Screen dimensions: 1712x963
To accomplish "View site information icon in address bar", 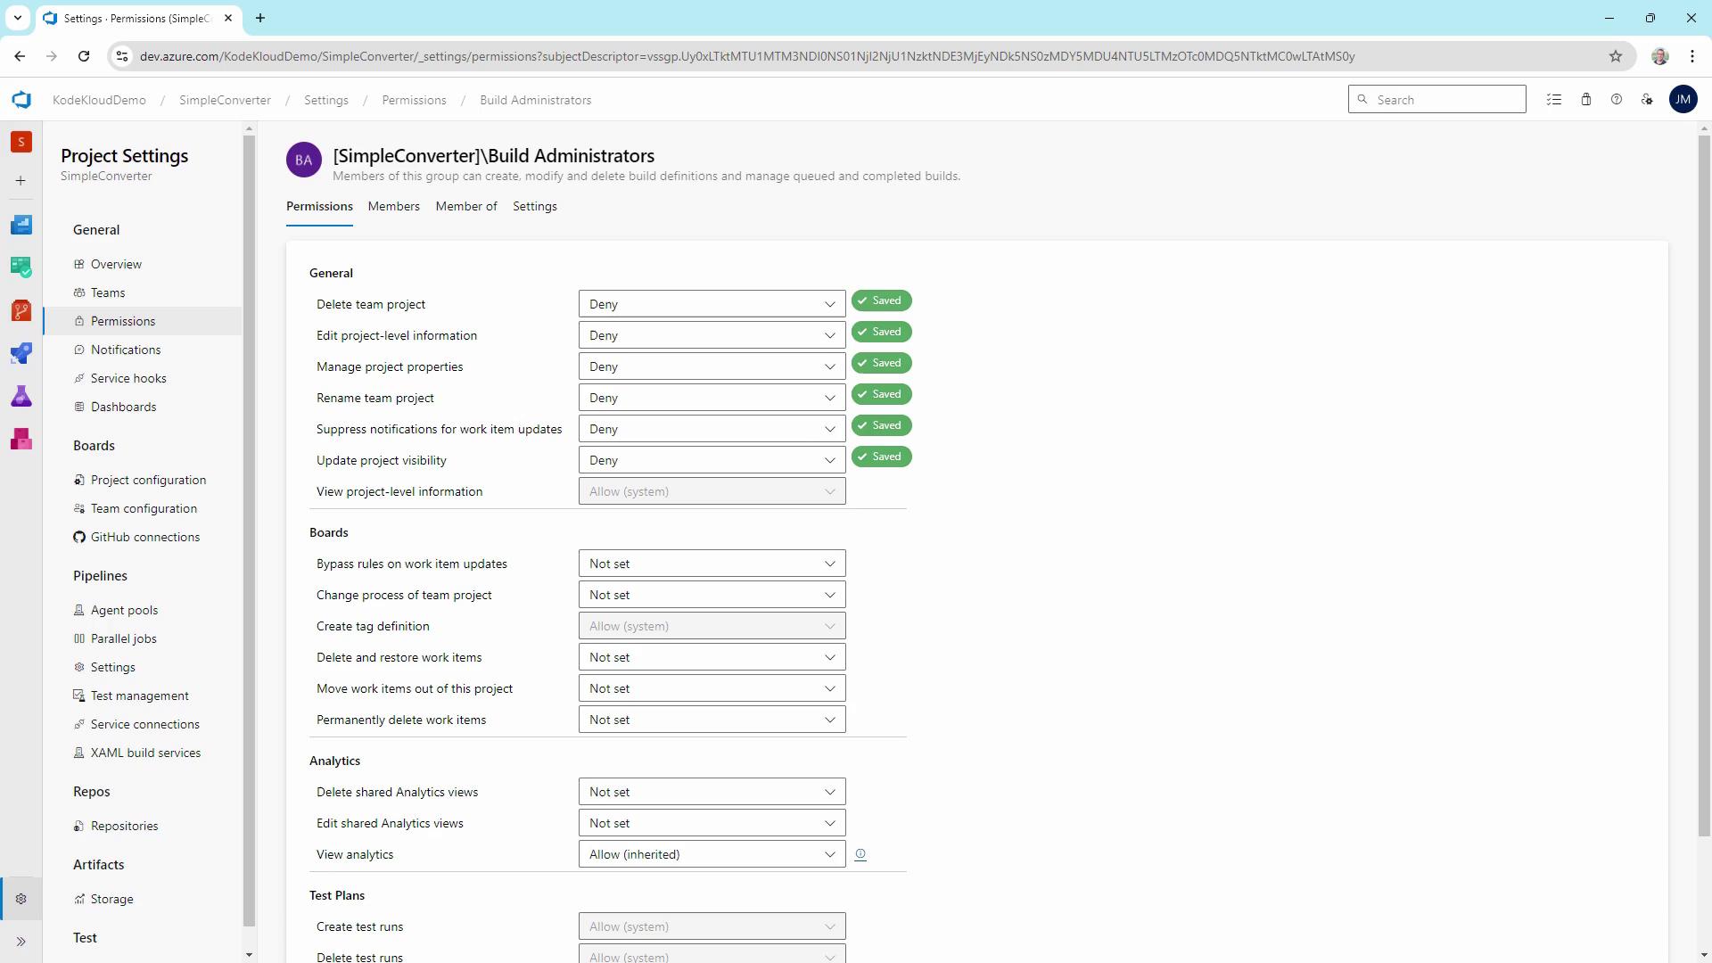I will point(122,56).
